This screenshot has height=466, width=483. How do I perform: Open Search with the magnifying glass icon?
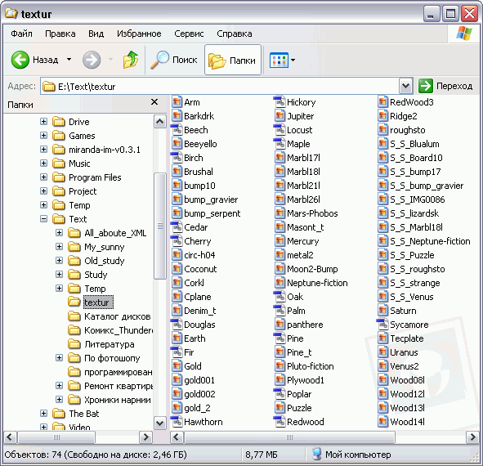(159, 60)
